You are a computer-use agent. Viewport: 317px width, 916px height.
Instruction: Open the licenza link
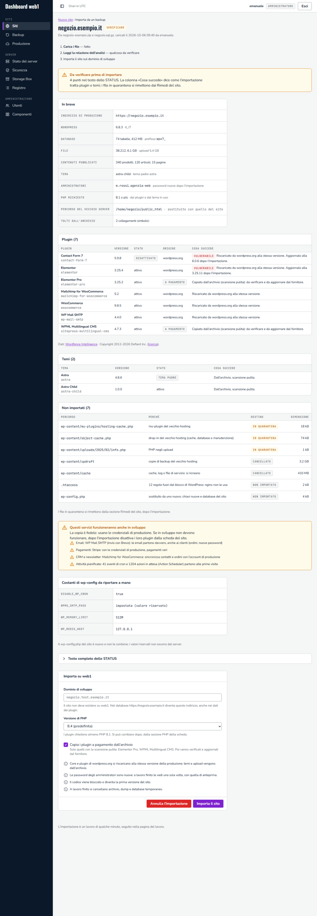(153, 344)
